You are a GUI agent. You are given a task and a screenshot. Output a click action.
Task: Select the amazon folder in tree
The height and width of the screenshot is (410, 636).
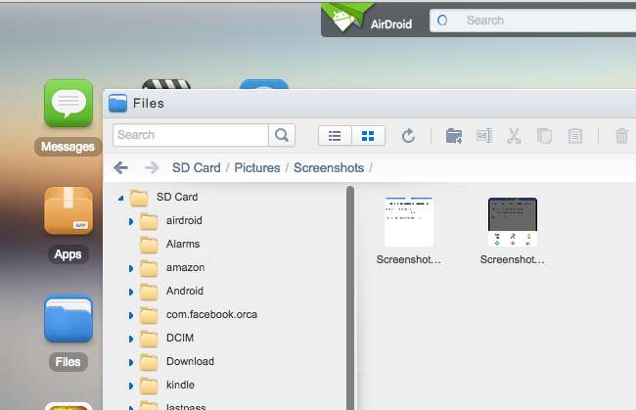pyautogui.click(x=185, y=268)
